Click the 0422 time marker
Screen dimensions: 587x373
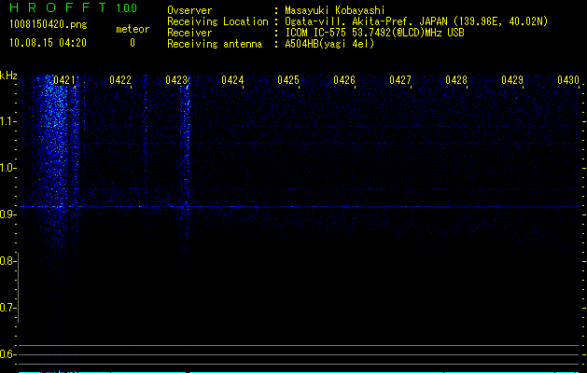tap(120, 80)
